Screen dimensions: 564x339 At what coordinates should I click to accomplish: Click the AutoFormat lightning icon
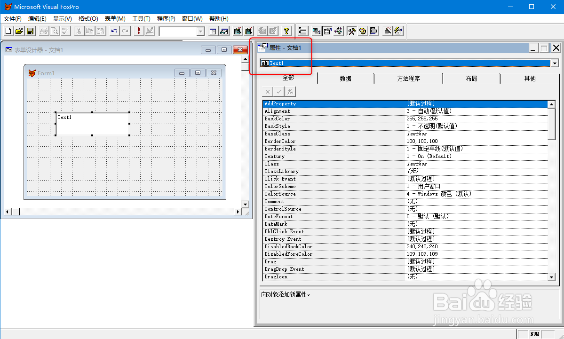coord(398,32)
